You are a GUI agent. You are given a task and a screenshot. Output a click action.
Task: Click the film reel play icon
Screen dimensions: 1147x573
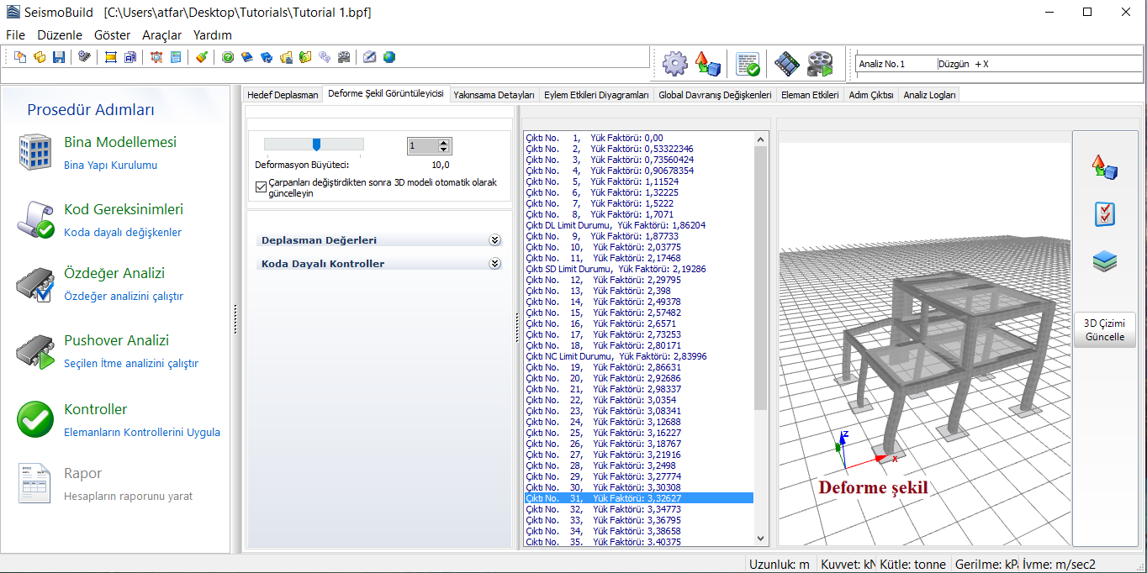coord(819,64)
